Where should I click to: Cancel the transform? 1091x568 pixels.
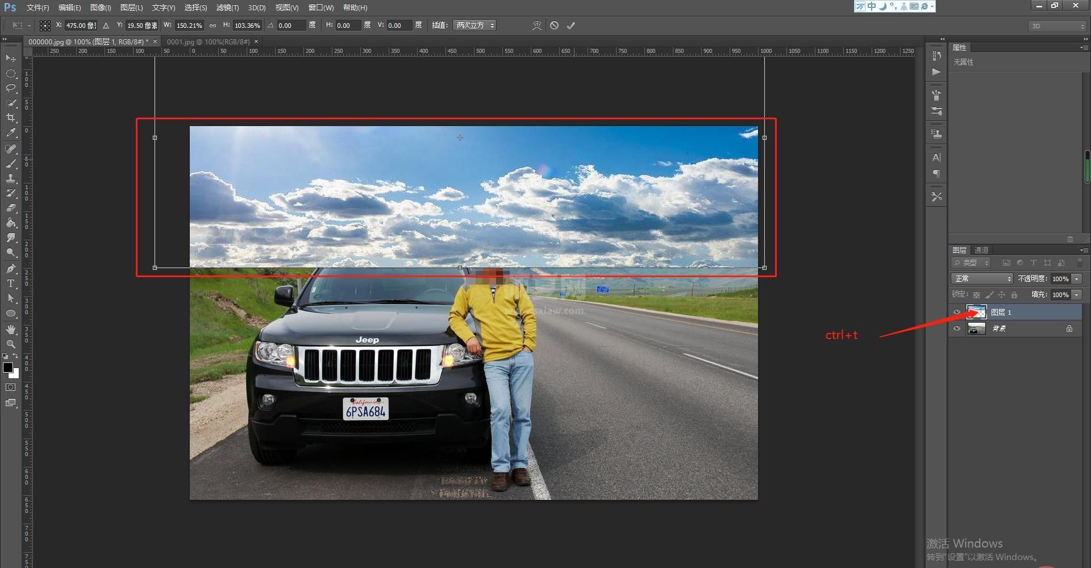tap(554, 26)
